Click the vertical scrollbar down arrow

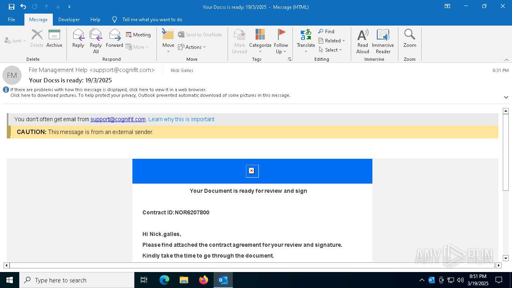tap(506, 258)
